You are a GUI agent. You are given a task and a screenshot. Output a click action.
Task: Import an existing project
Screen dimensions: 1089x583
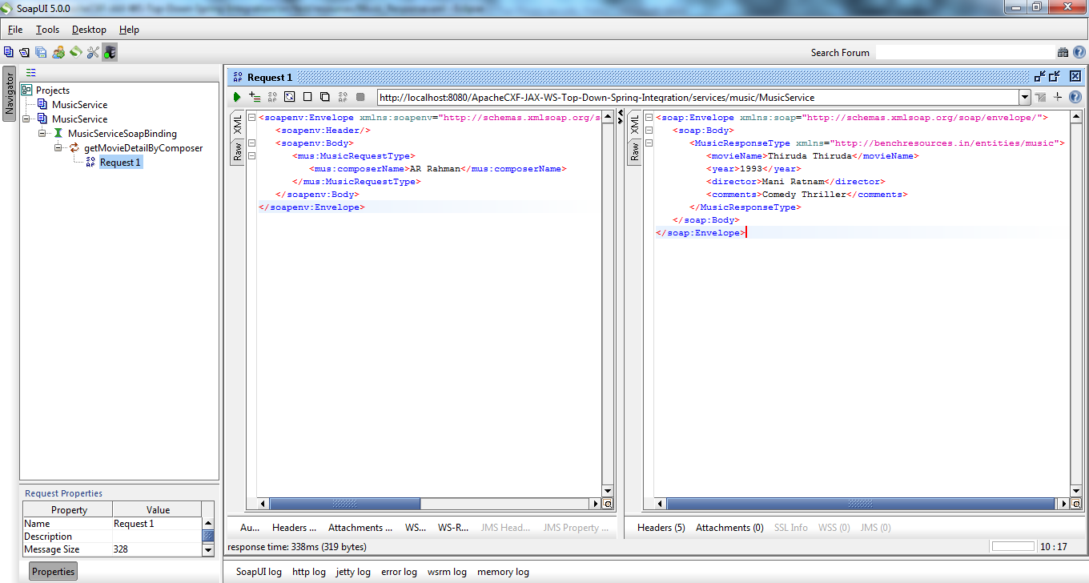click(x=22, y=50)
